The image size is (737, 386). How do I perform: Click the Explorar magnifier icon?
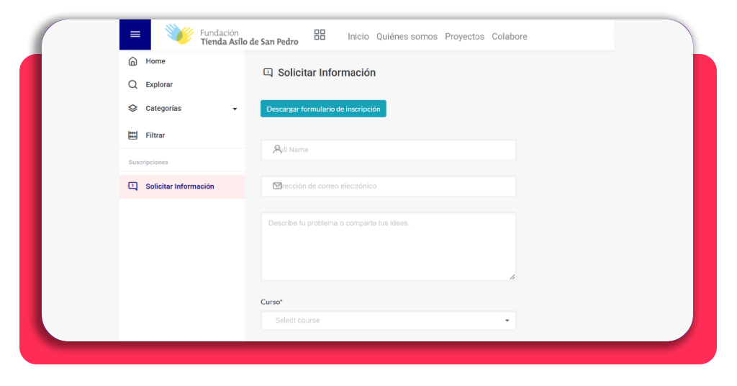coord(133,85)
